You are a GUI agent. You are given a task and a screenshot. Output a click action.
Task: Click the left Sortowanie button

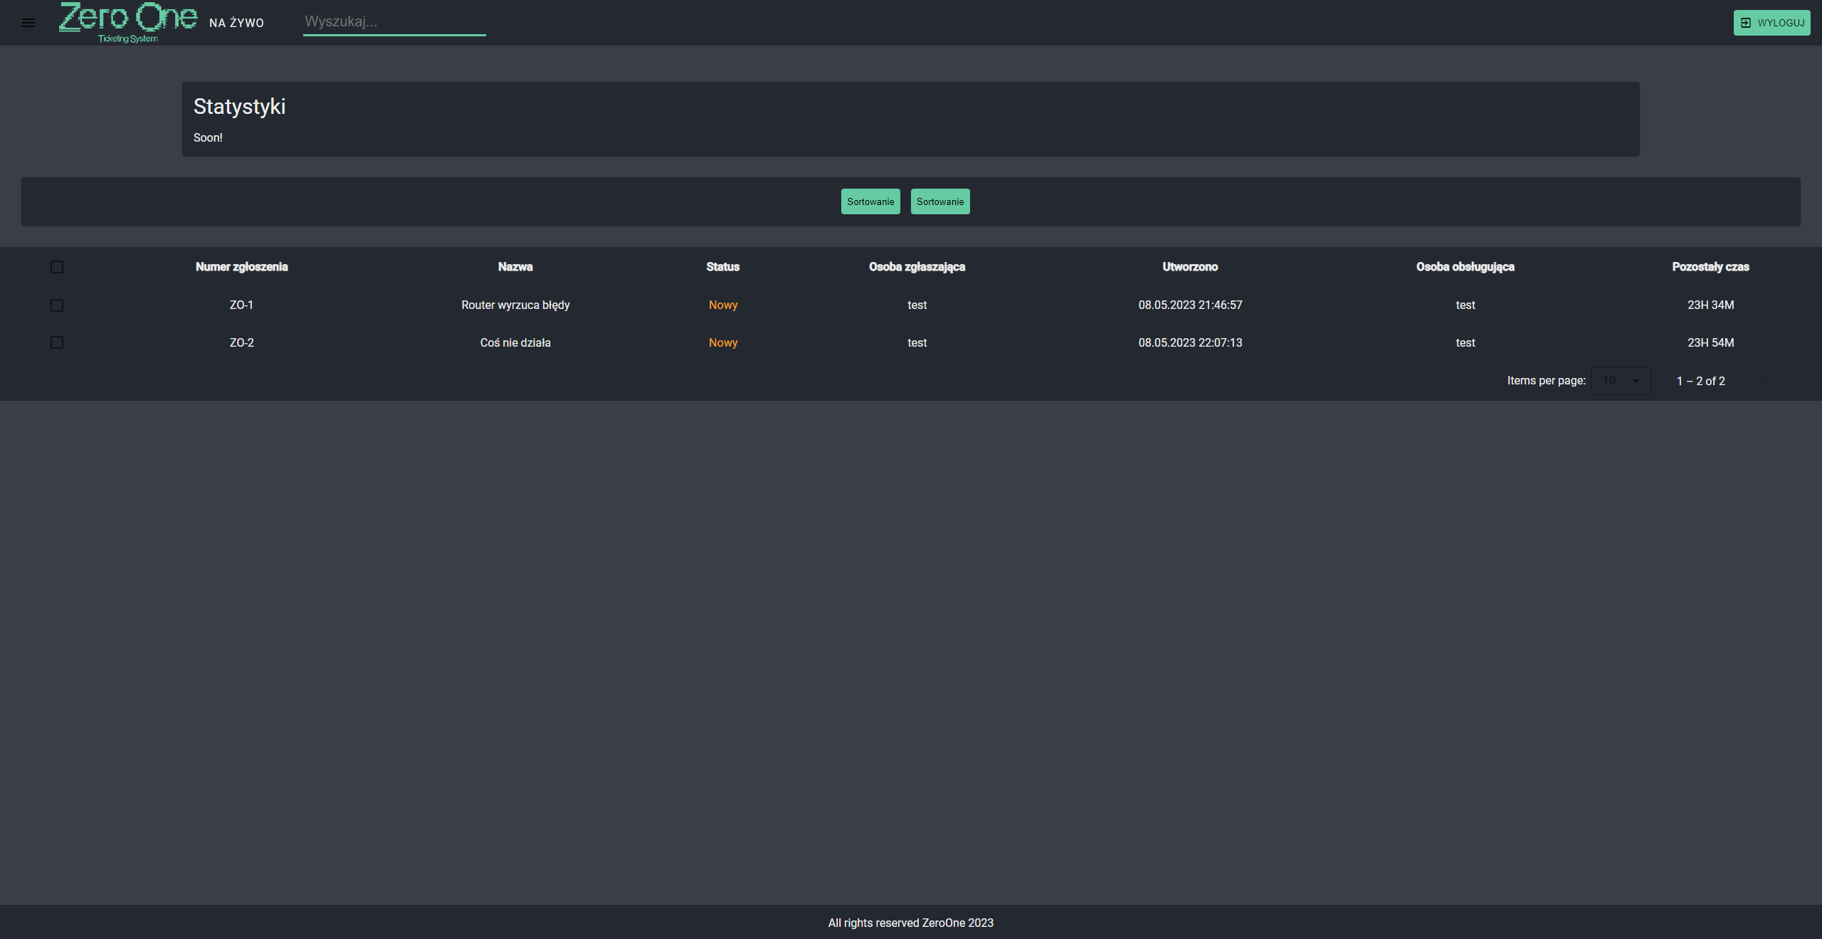click(870, 201)
